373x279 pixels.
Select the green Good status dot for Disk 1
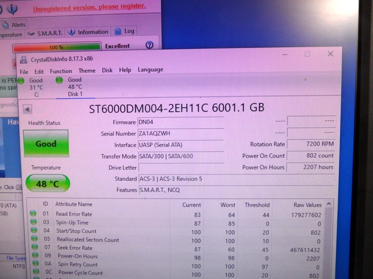click(x=59, y=80)
